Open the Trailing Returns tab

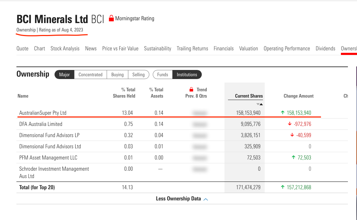pos(192,49)
